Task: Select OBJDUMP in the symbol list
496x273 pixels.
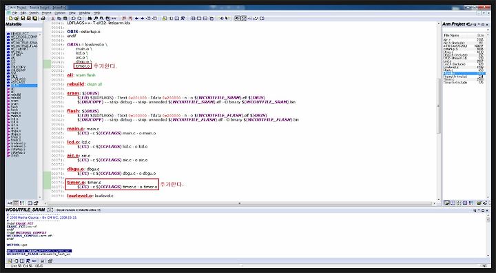Action: click(x=18, y=70)
